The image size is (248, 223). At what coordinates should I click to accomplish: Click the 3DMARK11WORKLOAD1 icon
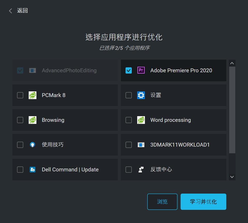(x=141, y=145)
